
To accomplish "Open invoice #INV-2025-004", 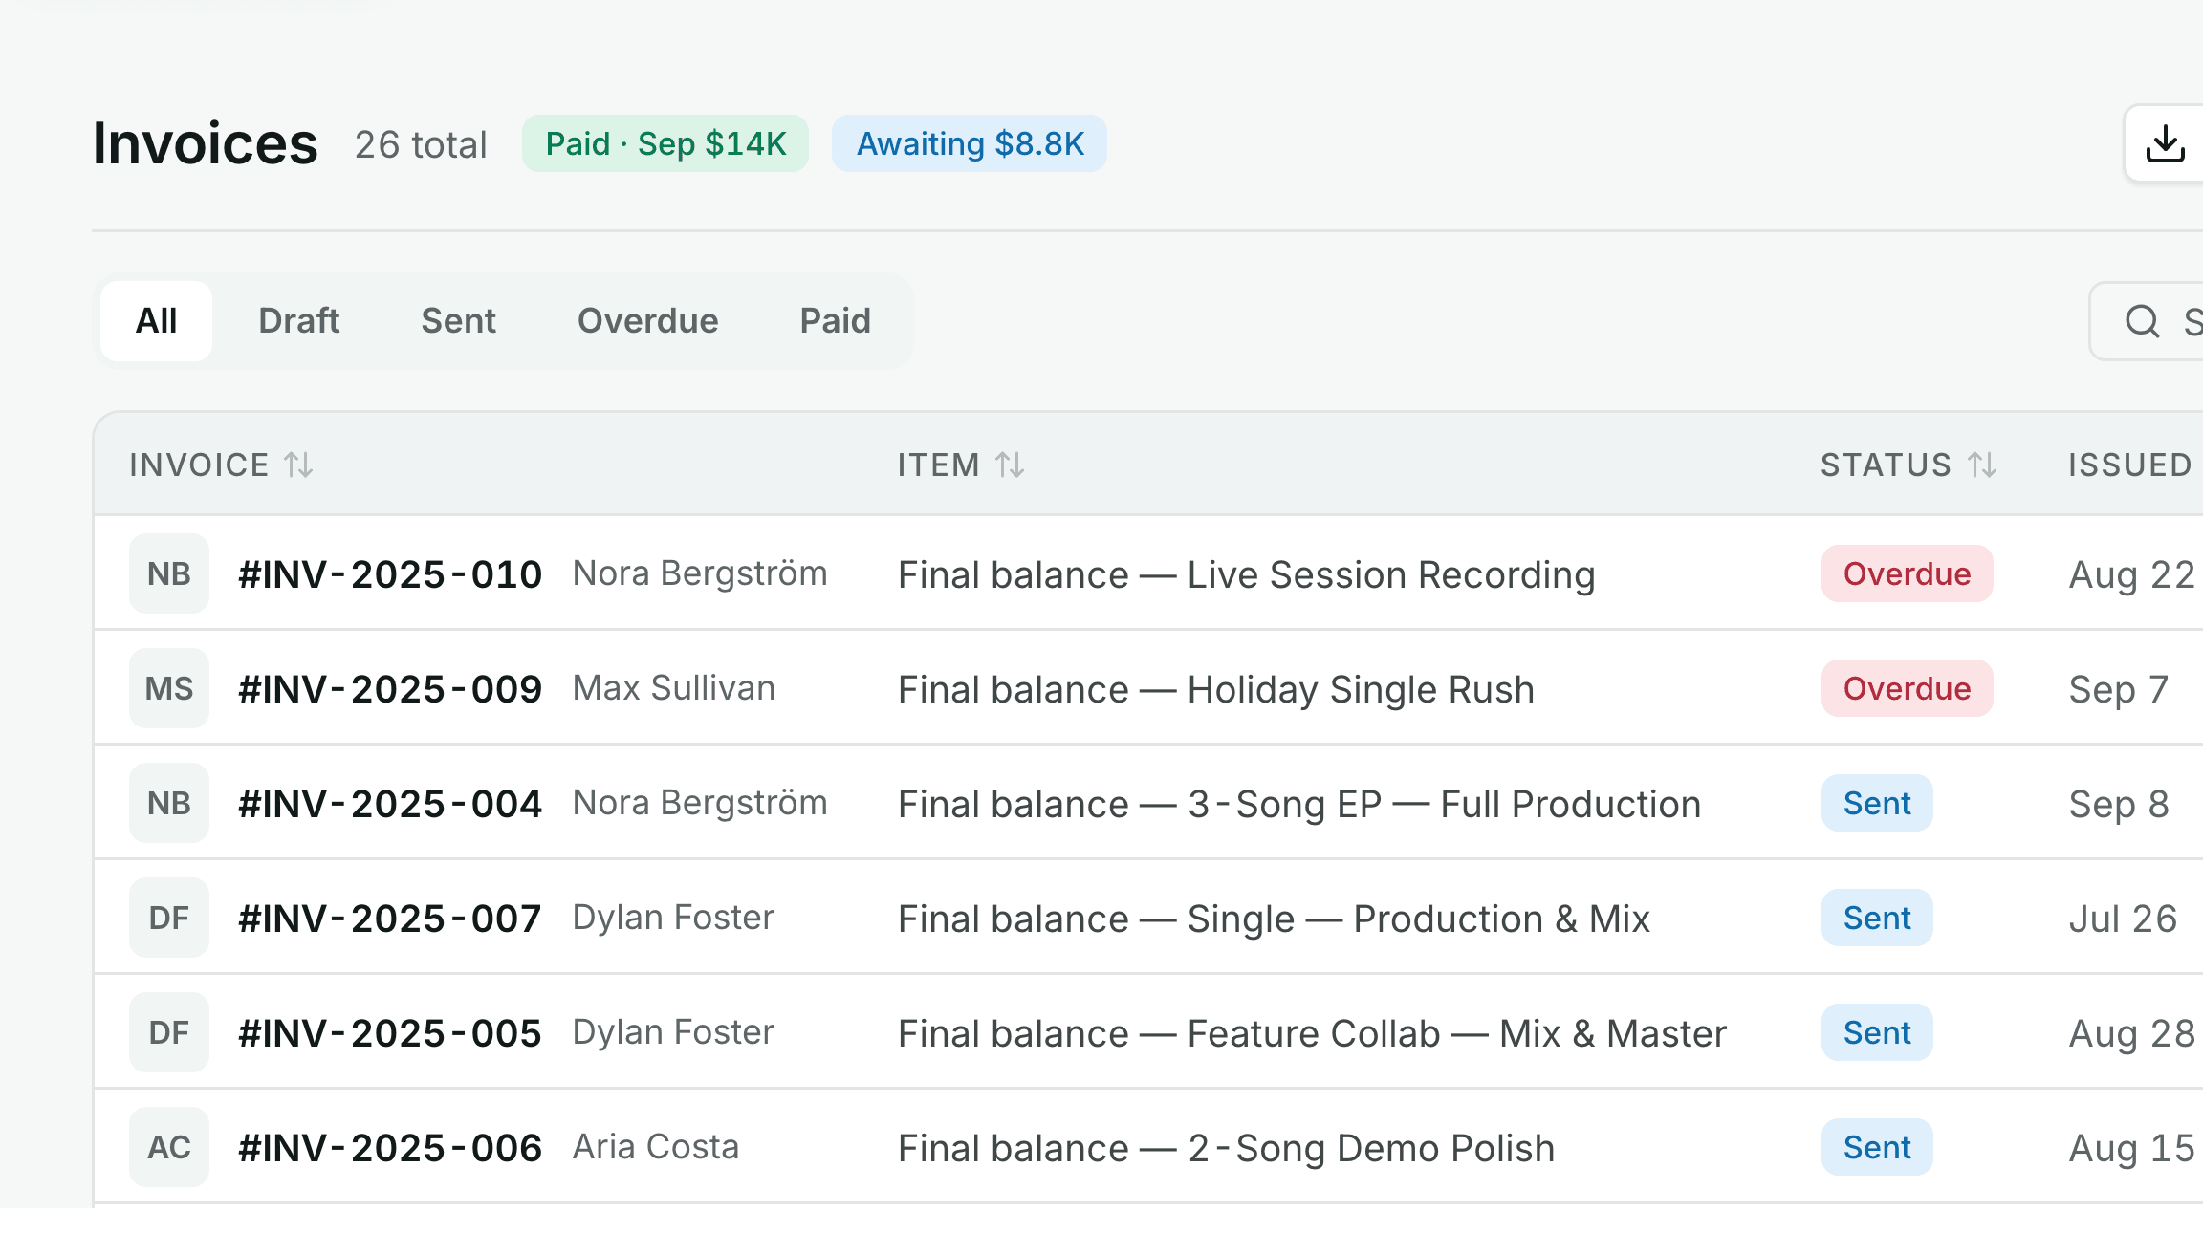I will coord(390,804).
